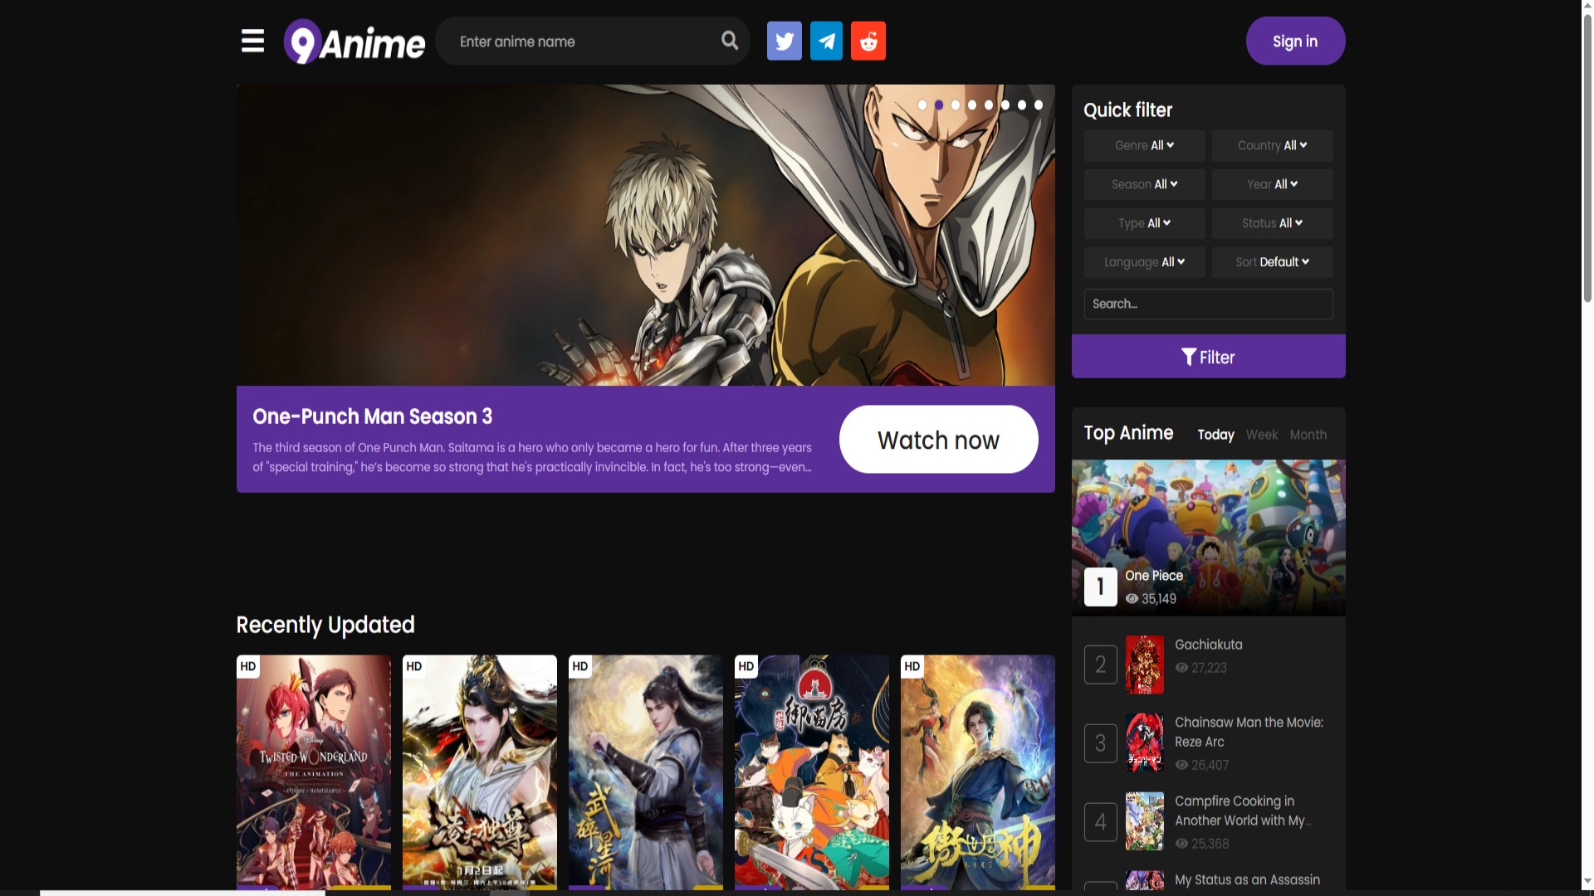Click the Enter anime name search field
The width and height of the screenshot is (1594, 896).
coord(581,41)
